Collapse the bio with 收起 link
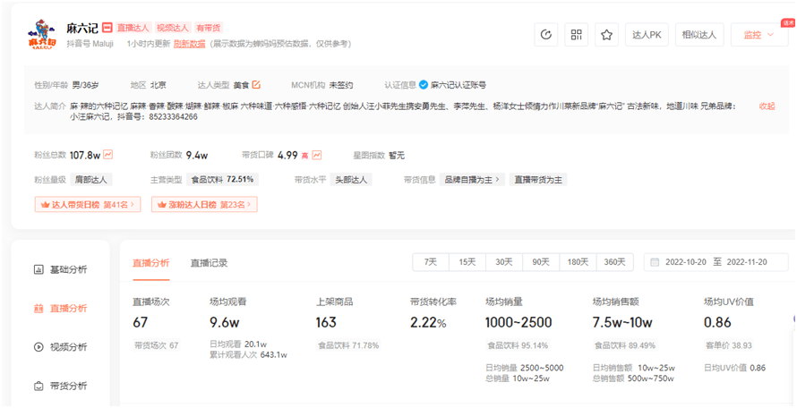The height and width of the screenshot is (408, 797). click(x=767, y=106)
